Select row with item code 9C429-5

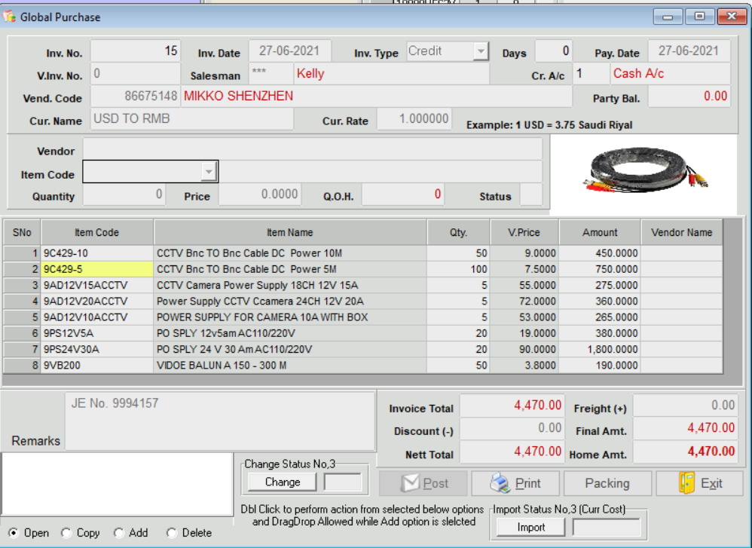point(96,269)
